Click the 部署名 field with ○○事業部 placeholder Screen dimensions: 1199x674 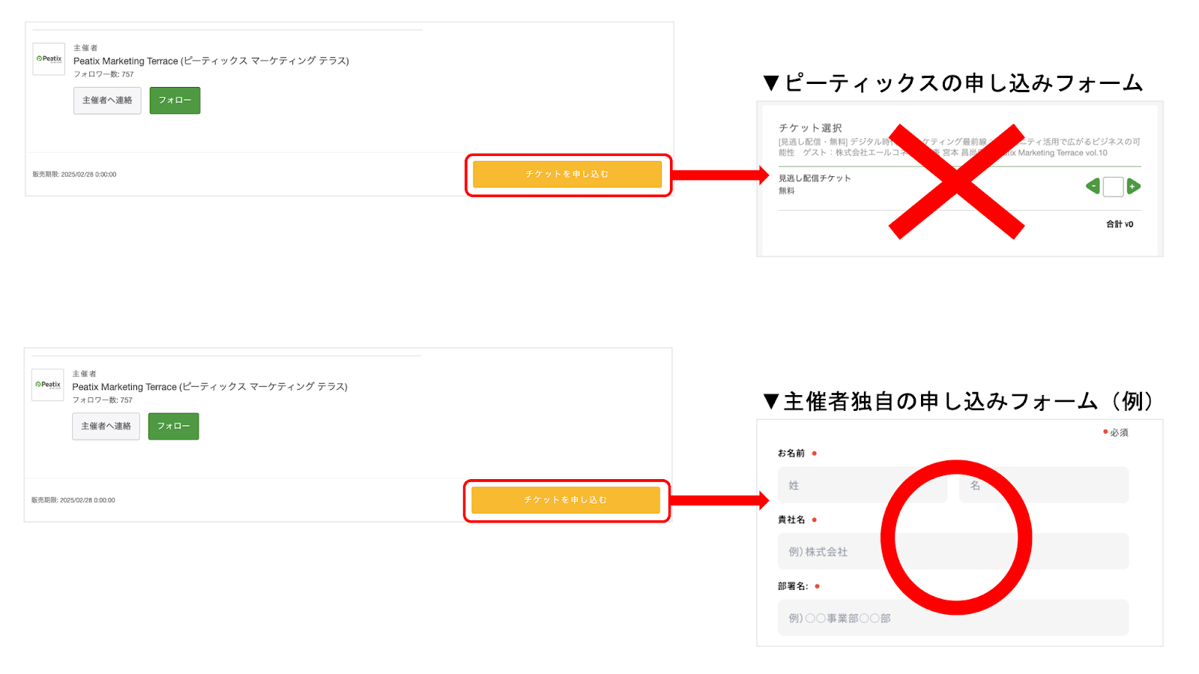(953, 618)
